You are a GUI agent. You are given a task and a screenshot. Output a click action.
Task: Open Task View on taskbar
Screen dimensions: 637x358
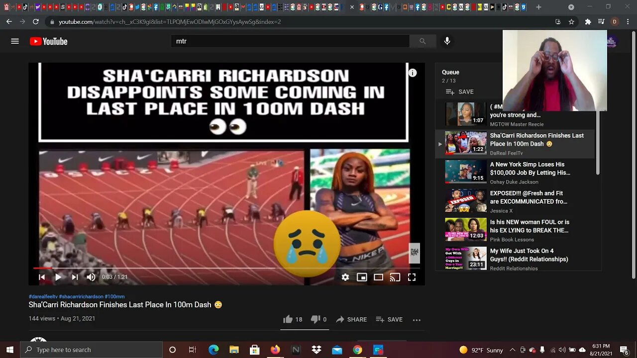(x=193, y=350)
